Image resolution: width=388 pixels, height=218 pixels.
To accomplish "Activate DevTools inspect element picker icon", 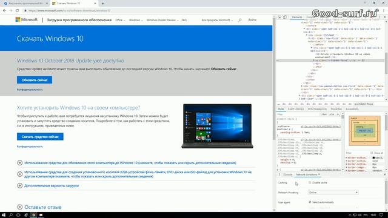I will coord(279,17).
